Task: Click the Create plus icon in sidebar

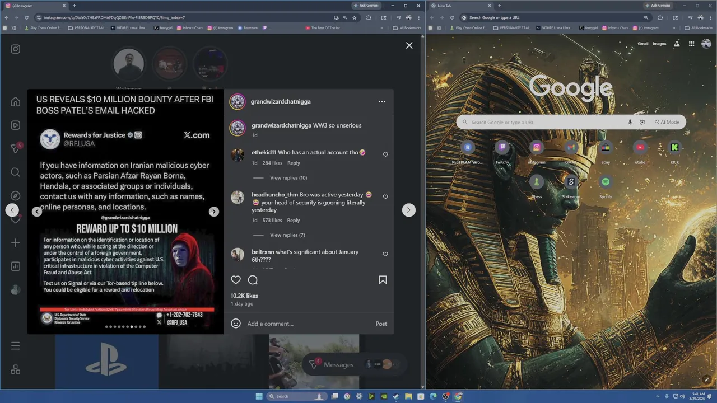Action: pyautogui.click(x=16, y=243)
